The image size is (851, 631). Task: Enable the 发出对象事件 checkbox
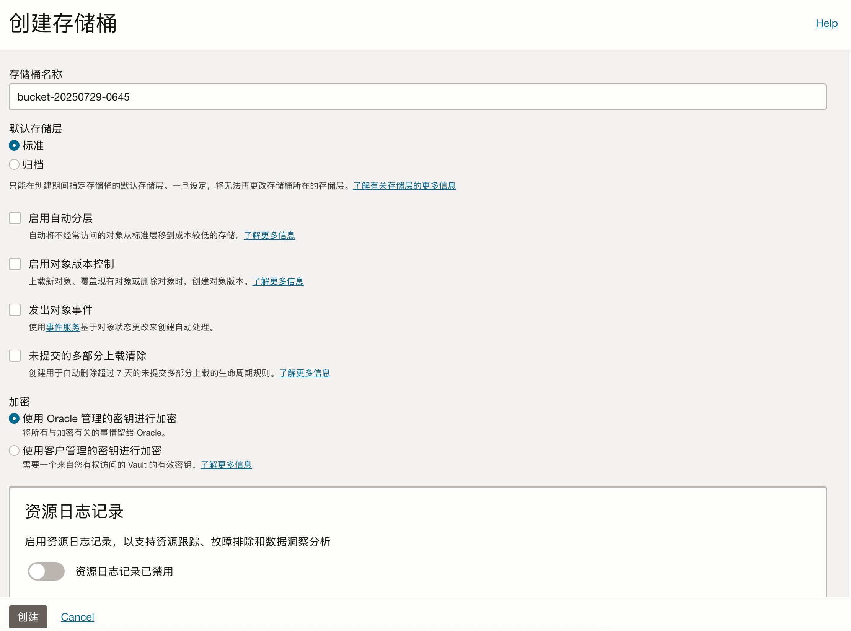15,310
